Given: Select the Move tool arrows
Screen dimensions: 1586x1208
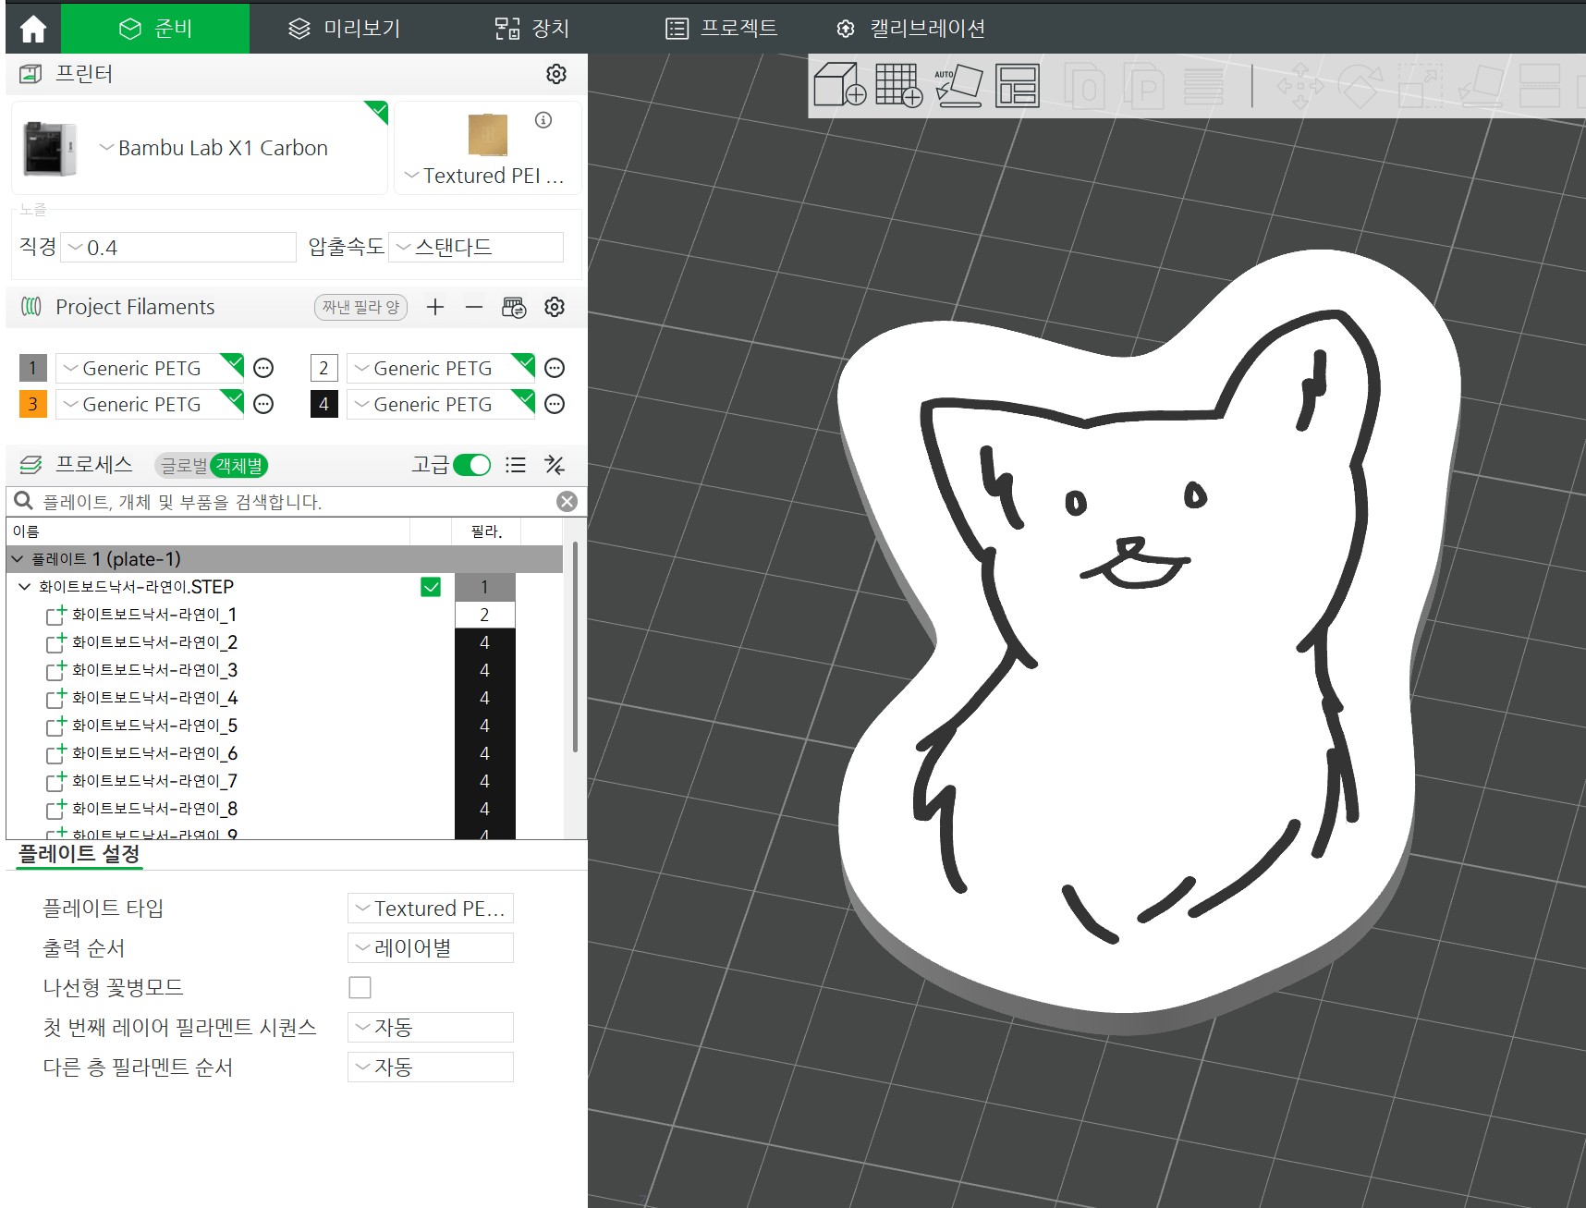Looking at the screenshot, I should (1299, 86).
